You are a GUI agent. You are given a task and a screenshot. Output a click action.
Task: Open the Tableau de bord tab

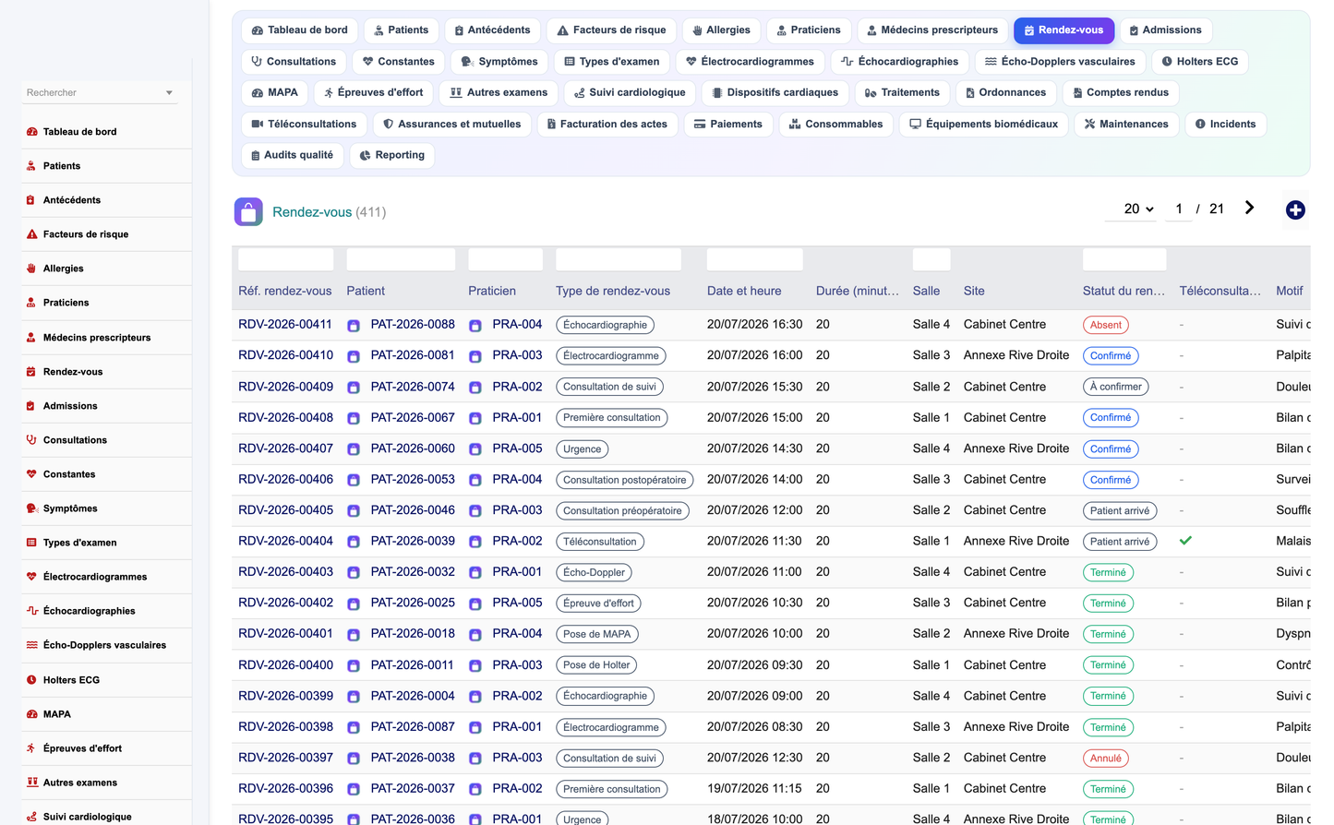tap(299, 30)
